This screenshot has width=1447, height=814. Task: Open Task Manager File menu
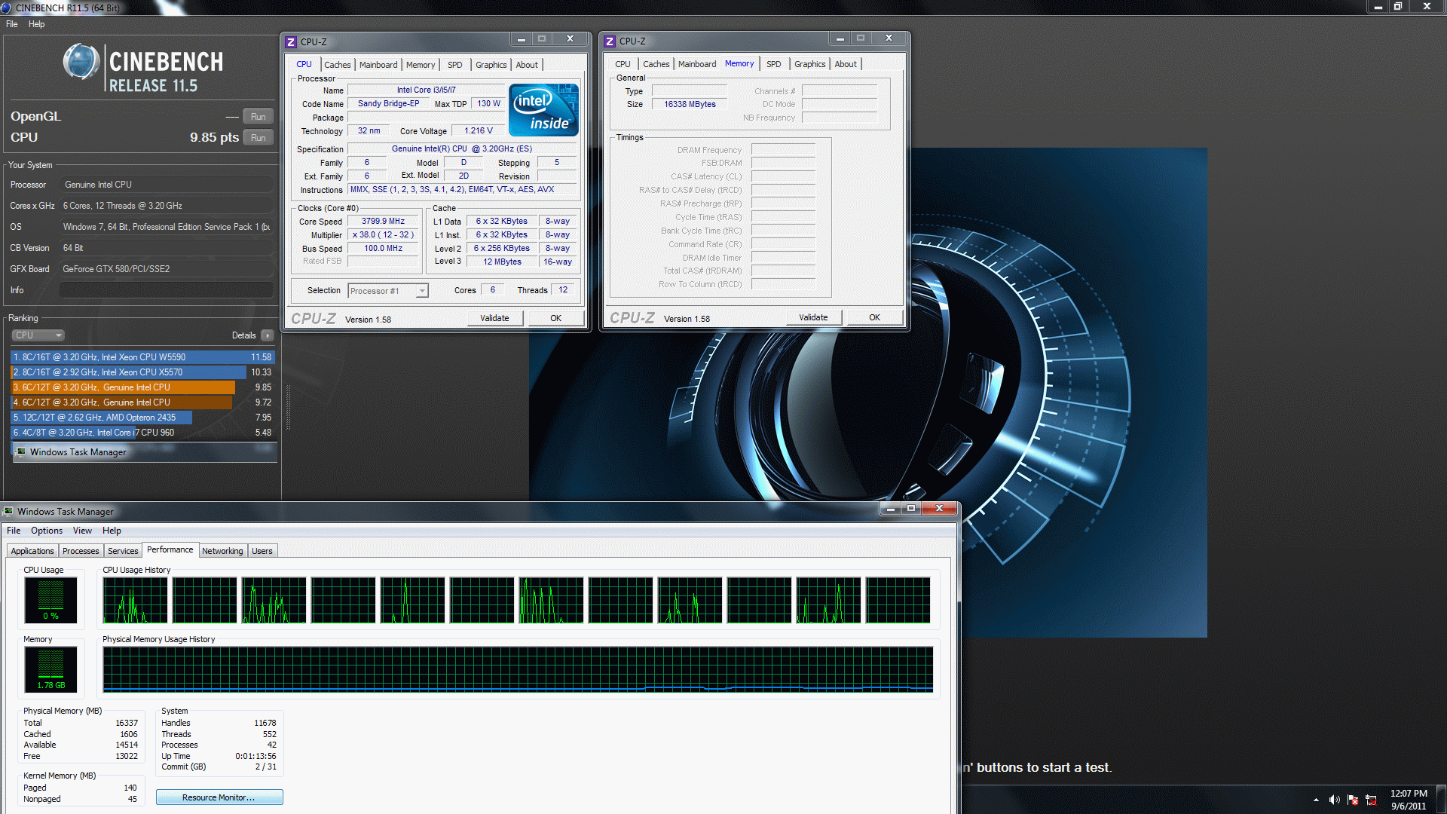tap(14, 531)
